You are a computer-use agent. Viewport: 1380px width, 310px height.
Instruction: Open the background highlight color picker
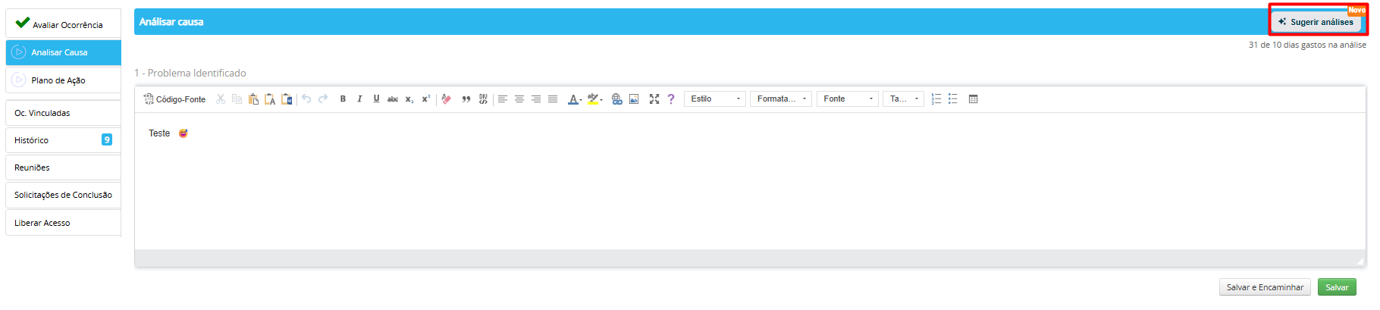tap(595, 99)
